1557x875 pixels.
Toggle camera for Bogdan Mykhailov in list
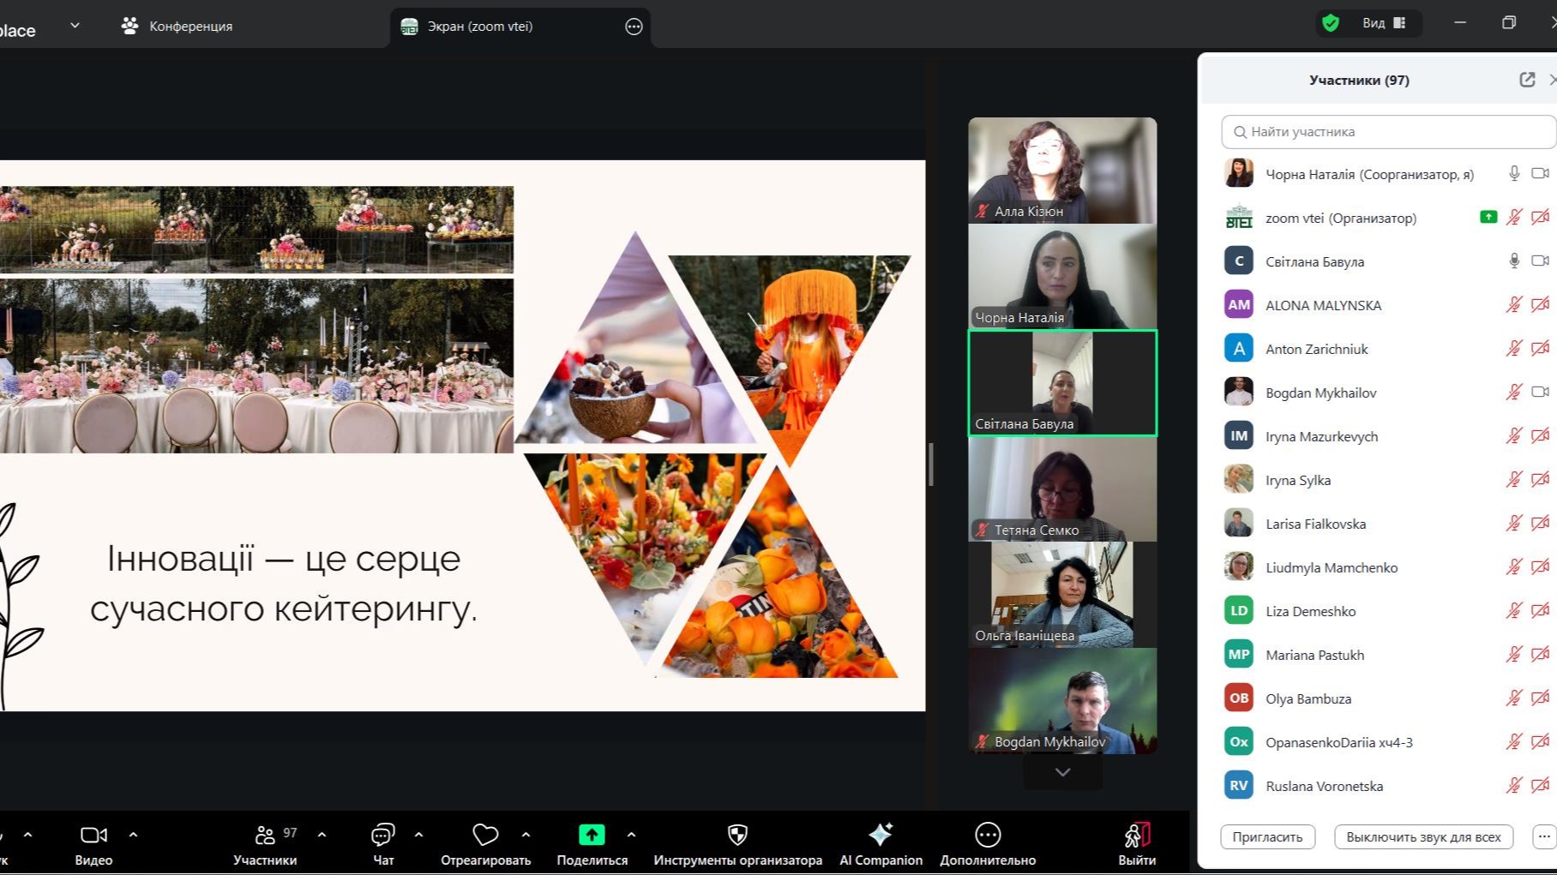coord(1540,392)
